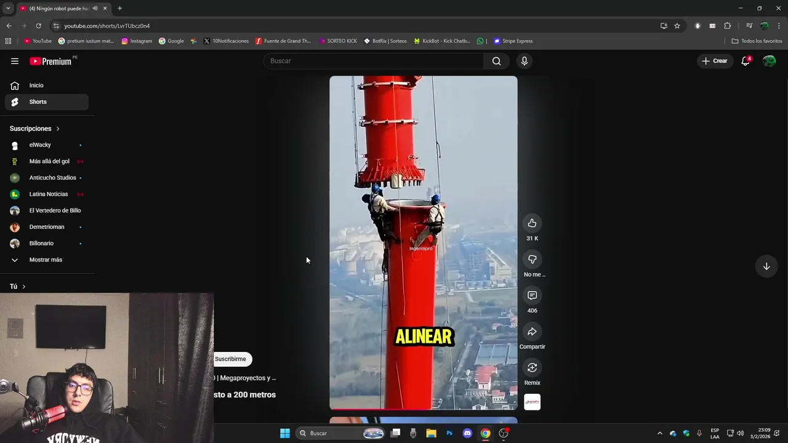Like the short with thumbs up
The image size is (788, 443).
pyautogui.click(x=532, y=223)
